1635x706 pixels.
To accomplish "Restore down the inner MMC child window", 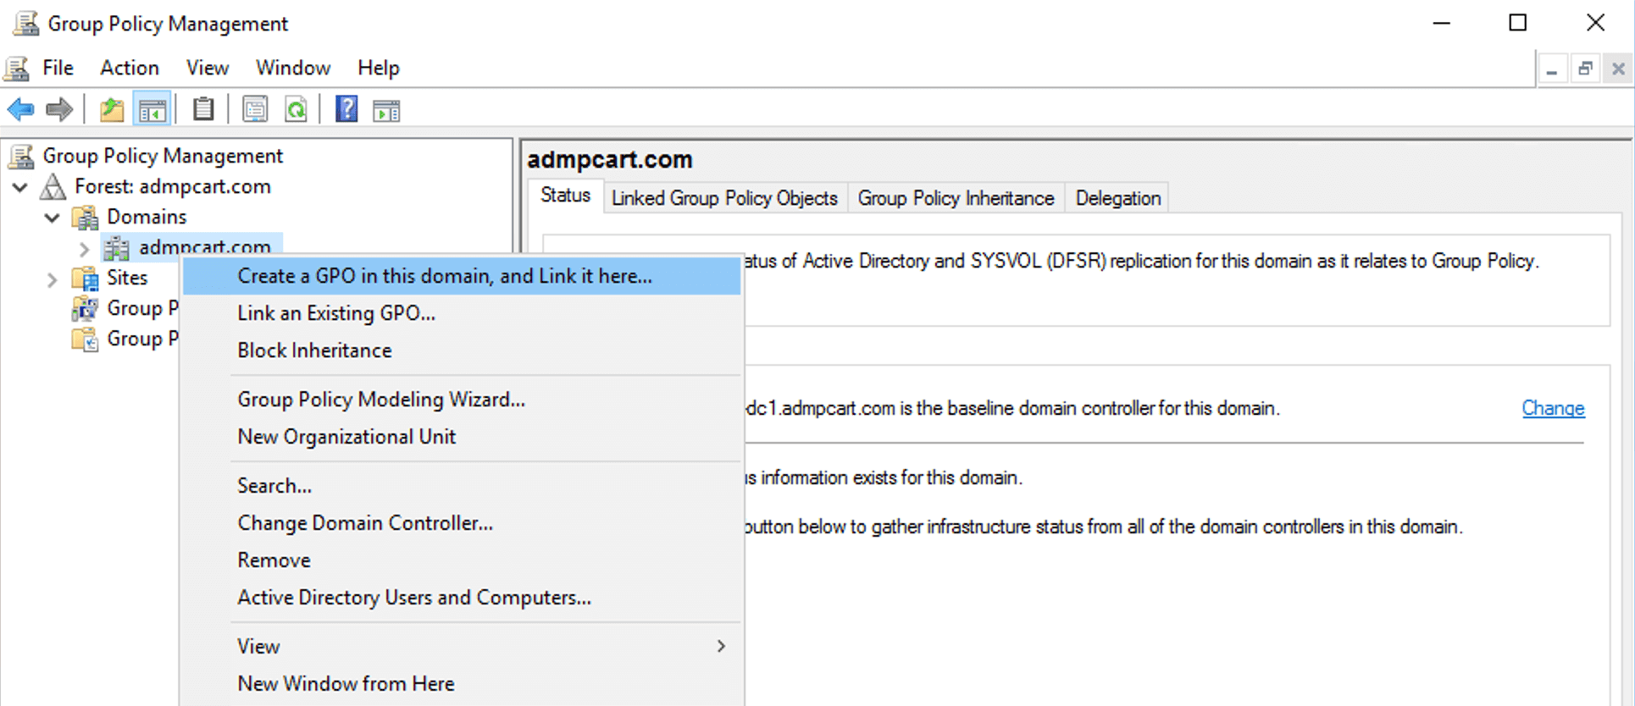I will click(1585, 69).
